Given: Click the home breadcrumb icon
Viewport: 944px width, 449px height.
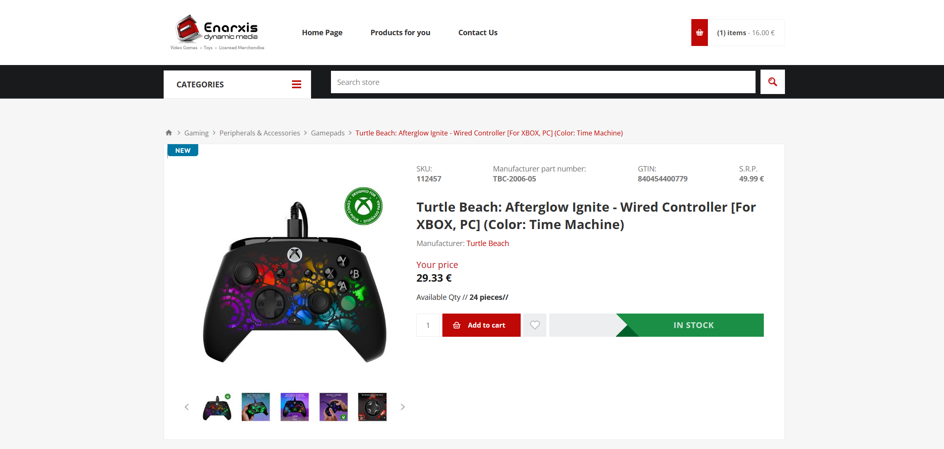Looking at the screenshot, I should coord(169,133).
